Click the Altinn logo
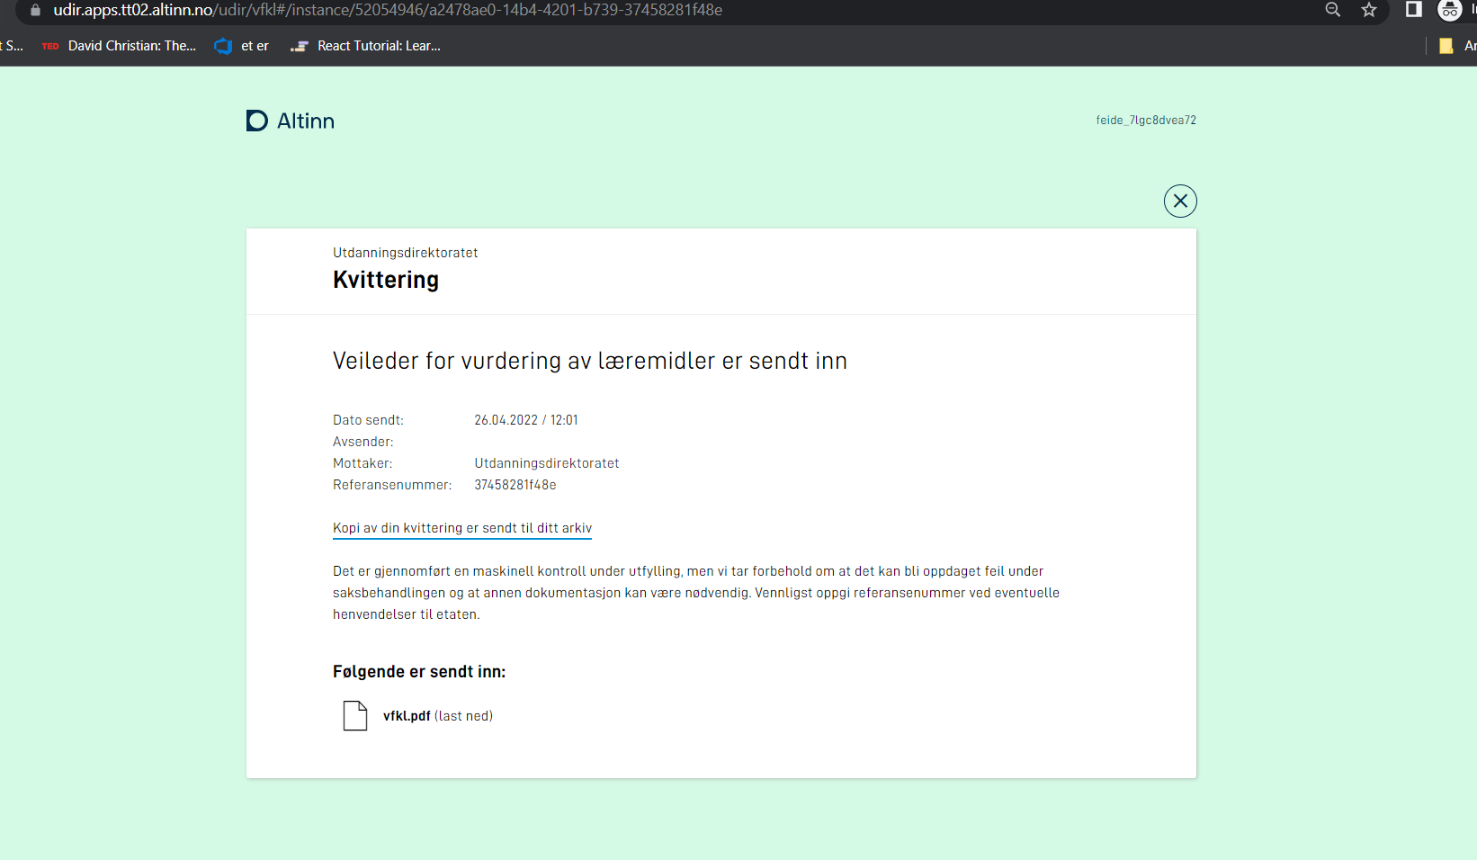The image size is (1477, 860). pyautogui.click(x=290, y=120)
